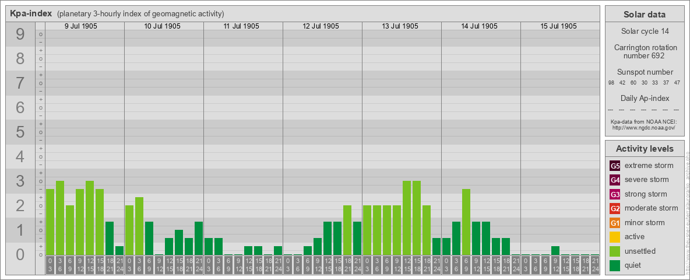Click the Kpa-data from NOAA NCEI text
The image size is (690, 280).
click(643, 121)
